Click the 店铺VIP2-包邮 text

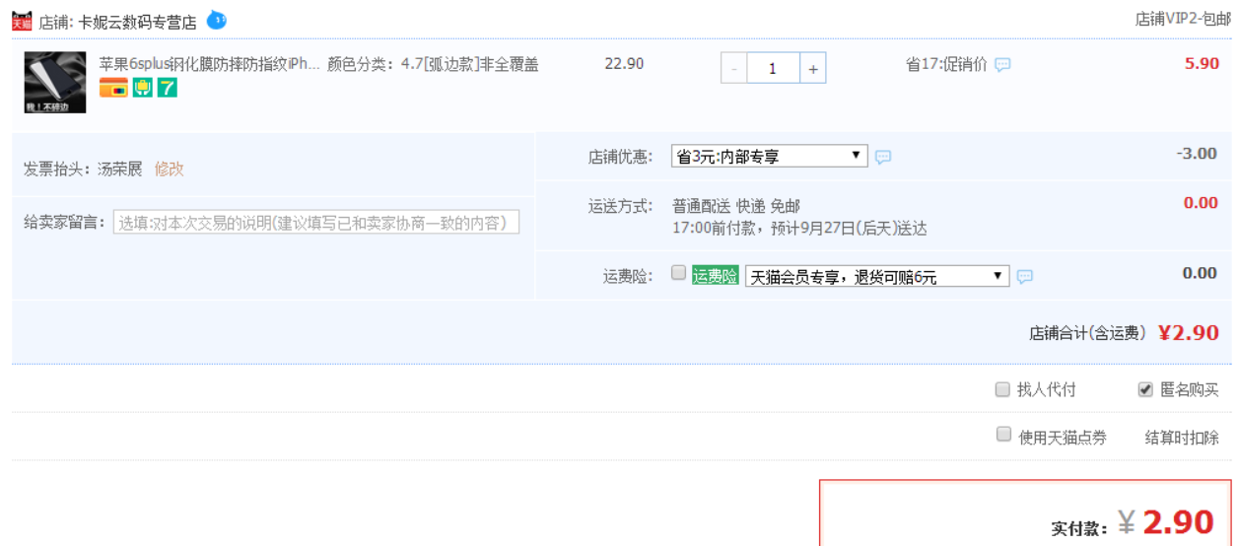(1183, 19)
